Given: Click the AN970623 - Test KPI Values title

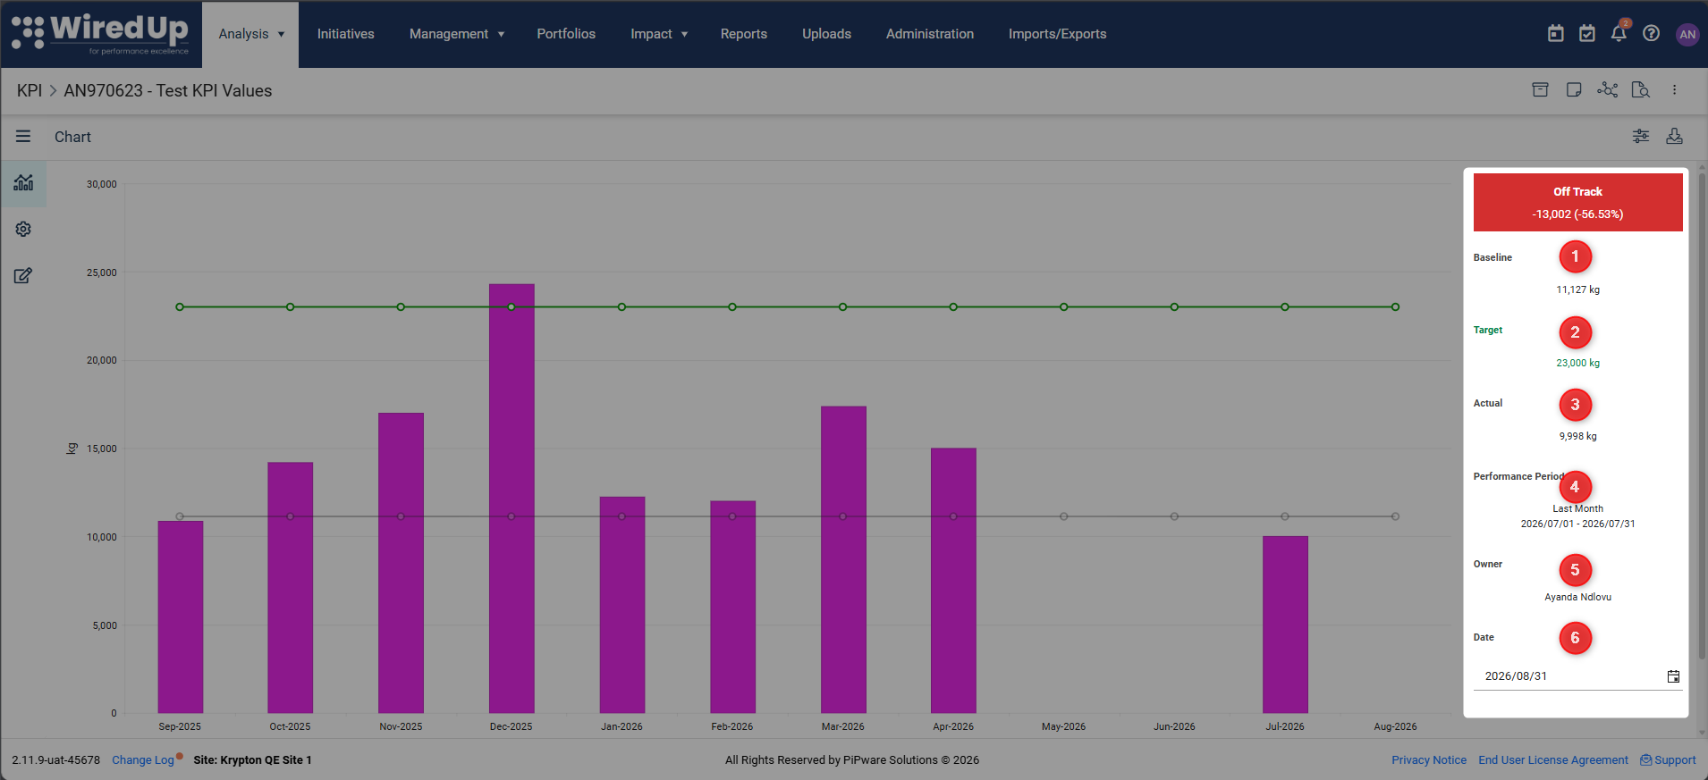Looking at the screenshot, I should (168, 91).
